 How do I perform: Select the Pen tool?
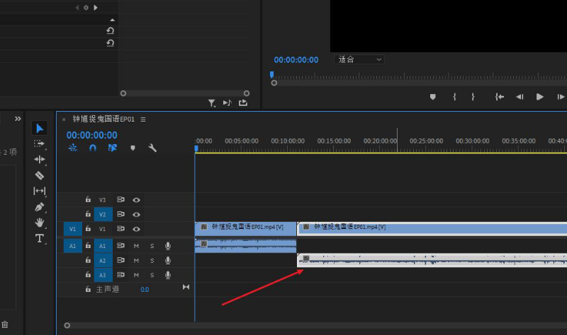click(x=40, y=206)
